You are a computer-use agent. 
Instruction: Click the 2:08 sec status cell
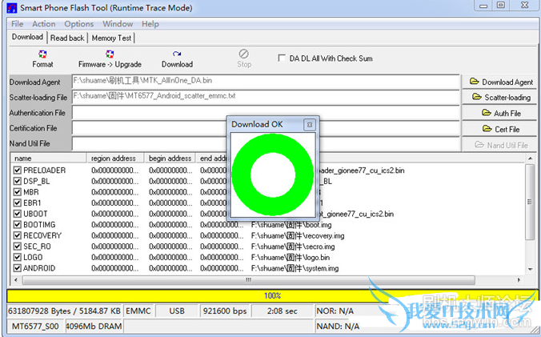tap(282, 311)
